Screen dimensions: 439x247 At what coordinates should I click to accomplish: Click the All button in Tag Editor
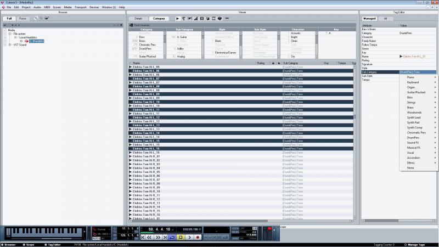tap(385, 19)
